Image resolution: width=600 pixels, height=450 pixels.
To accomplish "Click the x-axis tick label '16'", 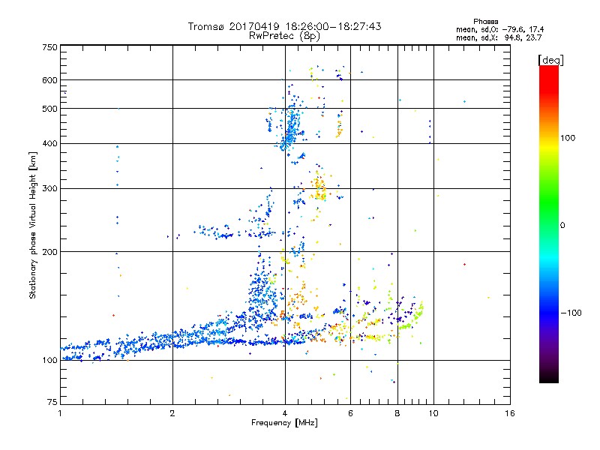I will tap(510, 413).
